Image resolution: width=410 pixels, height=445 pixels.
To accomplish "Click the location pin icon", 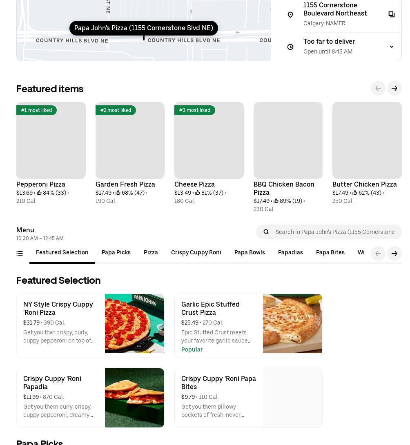I will pyautogui.click(x=290, y=15).
